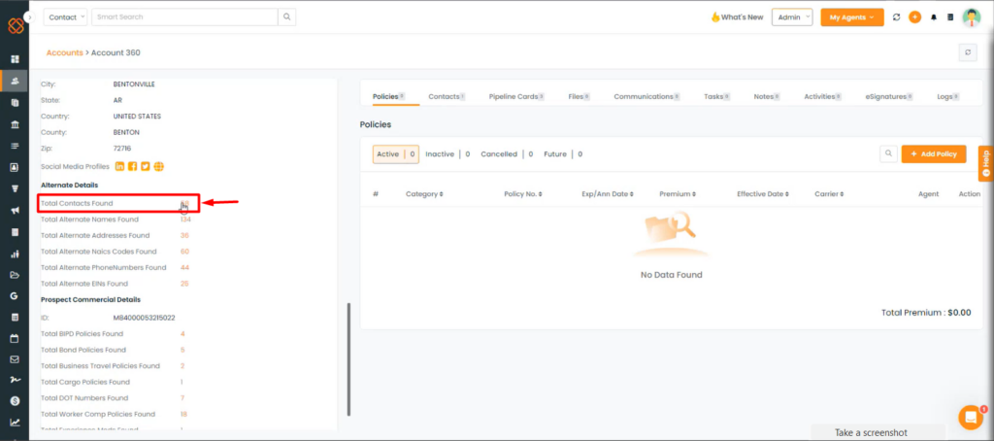Sort policies by Category column
This screenshot has height=441, width=994.
coord(424,194)
